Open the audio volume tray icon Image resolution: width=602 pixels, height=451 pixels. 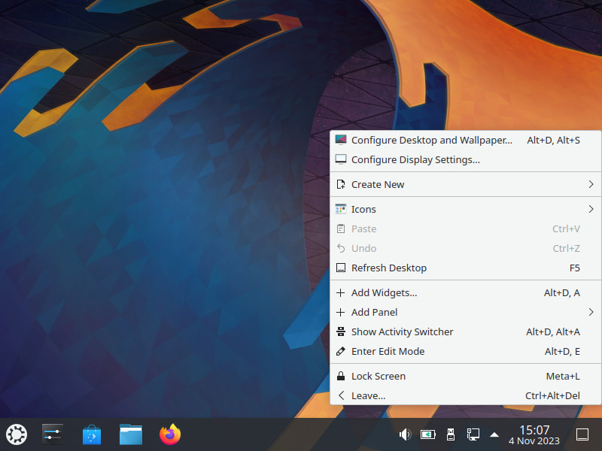point(405,434)
